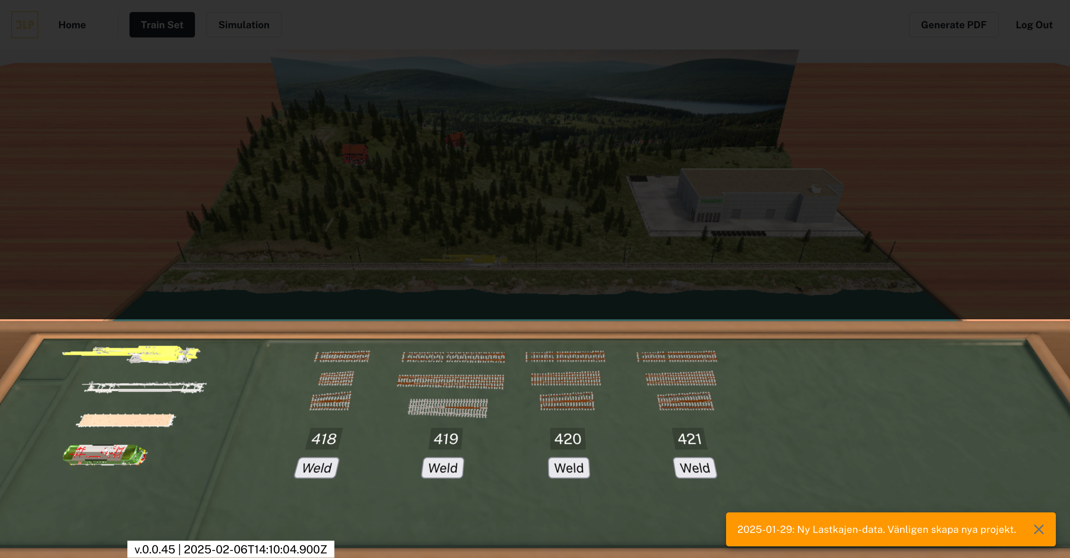Image resolution: width=1070 pixels, height=558 pixels.
Task: Click the Lastkajen-data notification message
Action: pos(876,529)
